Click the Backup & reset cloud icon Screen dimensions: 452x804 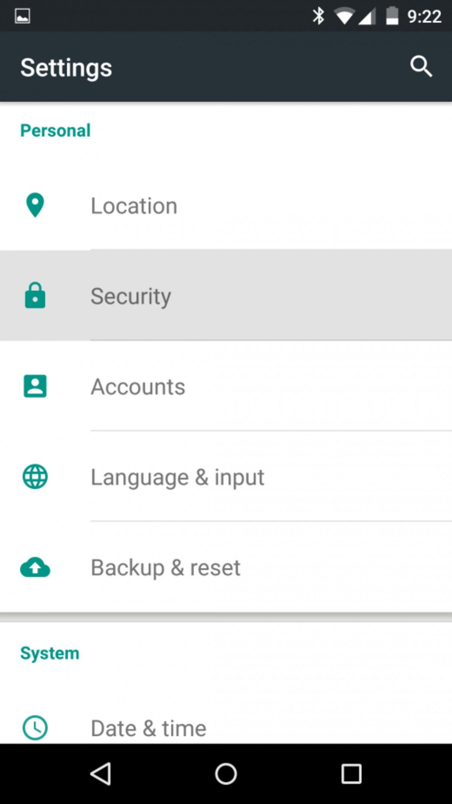coord(35,567)
